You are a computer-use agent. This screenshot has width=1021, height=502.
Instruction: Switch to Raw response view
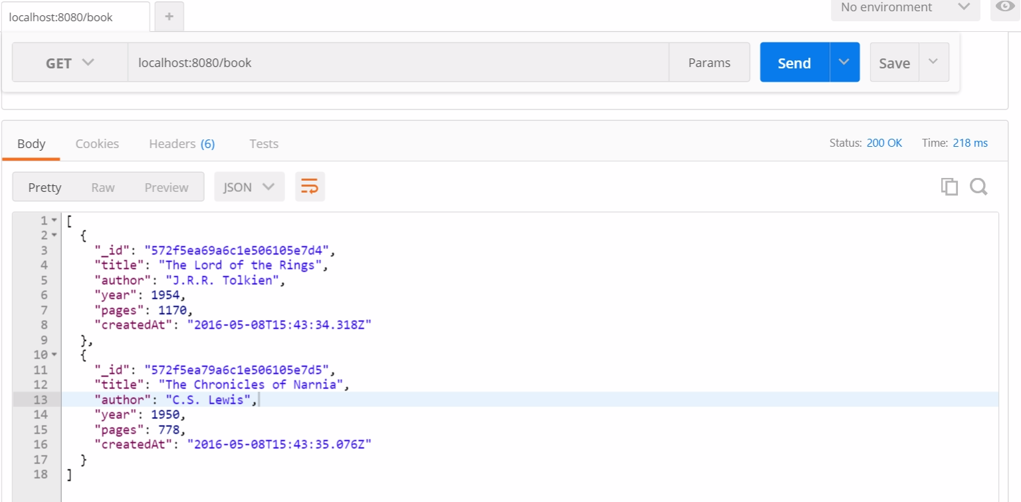[x=103, y=188]
